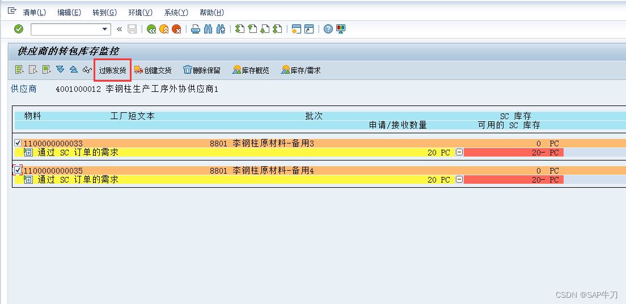Expand SC order requirements under material 1100000000033

click(28, 152)
